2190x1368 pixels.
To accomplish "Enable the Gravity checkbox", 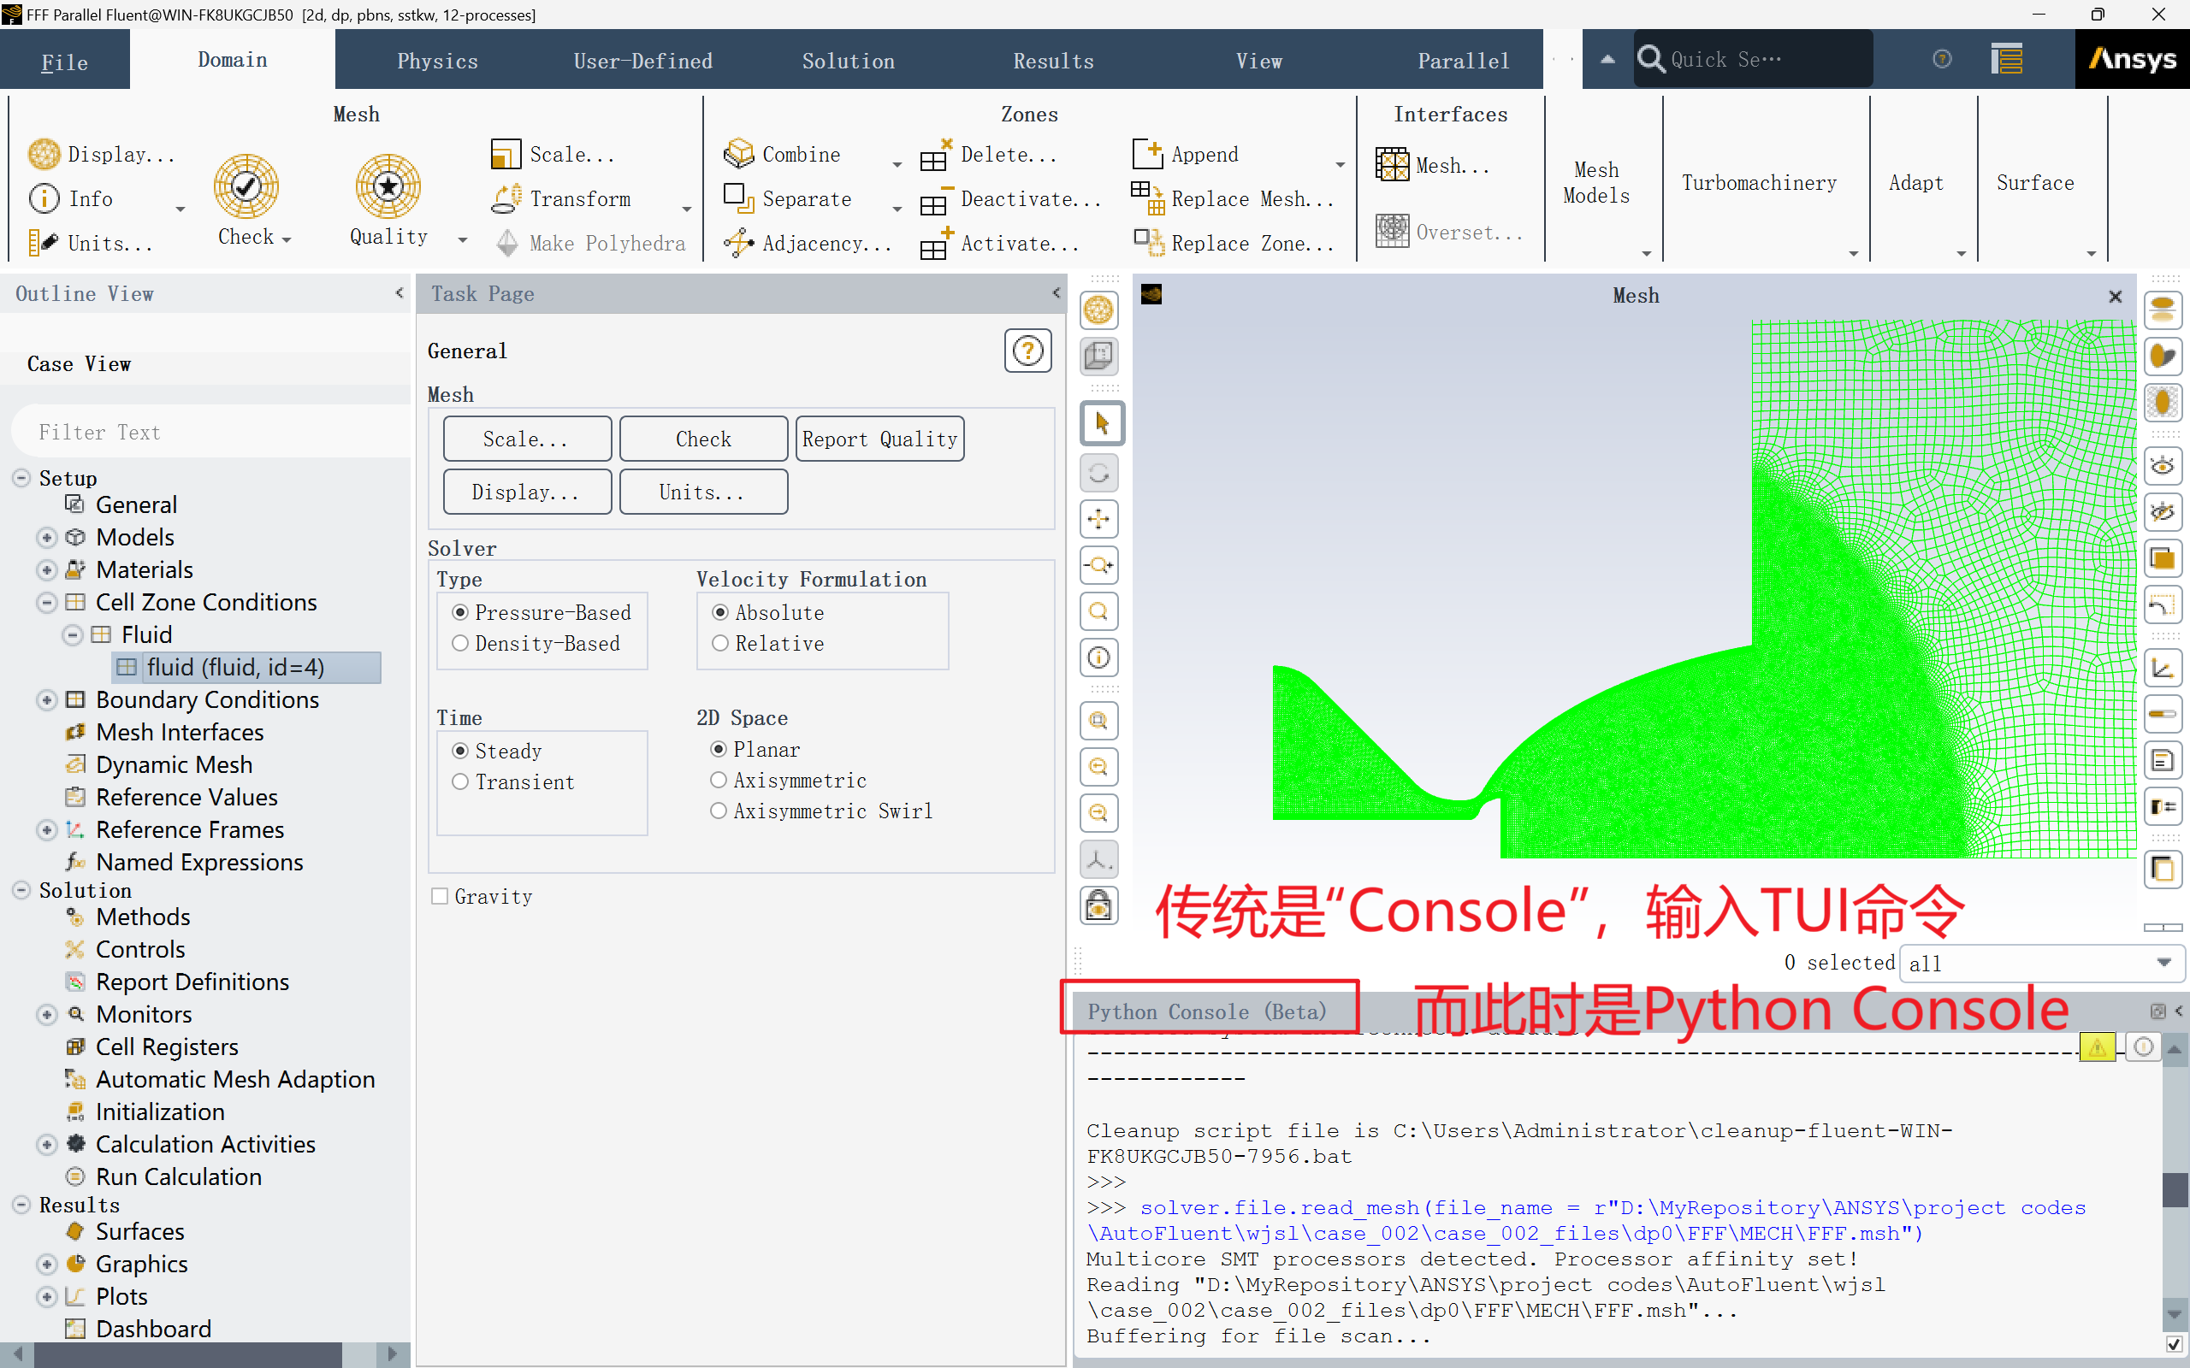I will (x=440, y=897).
